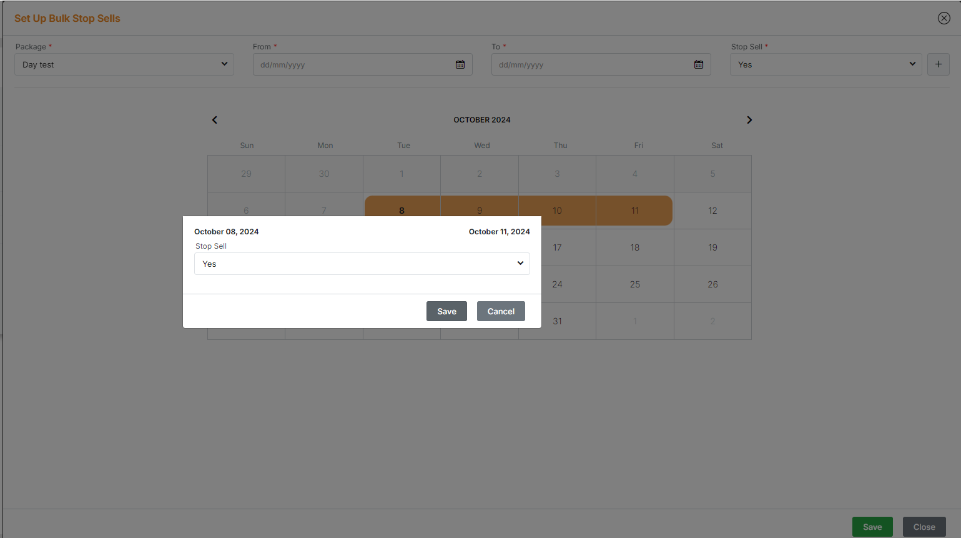961x538 pixels.
Task: Expand the popup Stop Sell Yes dropdown
Action: 362,264
